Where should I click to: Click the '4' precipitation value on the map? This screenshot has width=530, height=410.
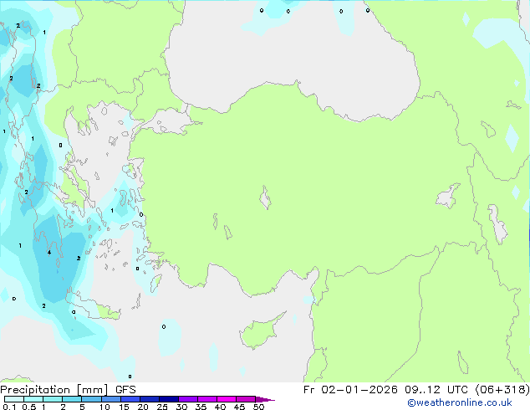[x=49, y=253]
